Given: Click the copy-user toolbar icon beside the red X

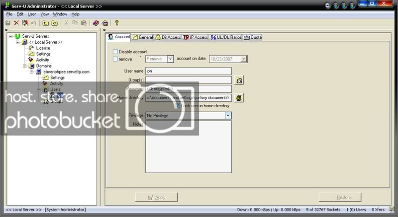Looking at the screenshot, I should [25, 23].
